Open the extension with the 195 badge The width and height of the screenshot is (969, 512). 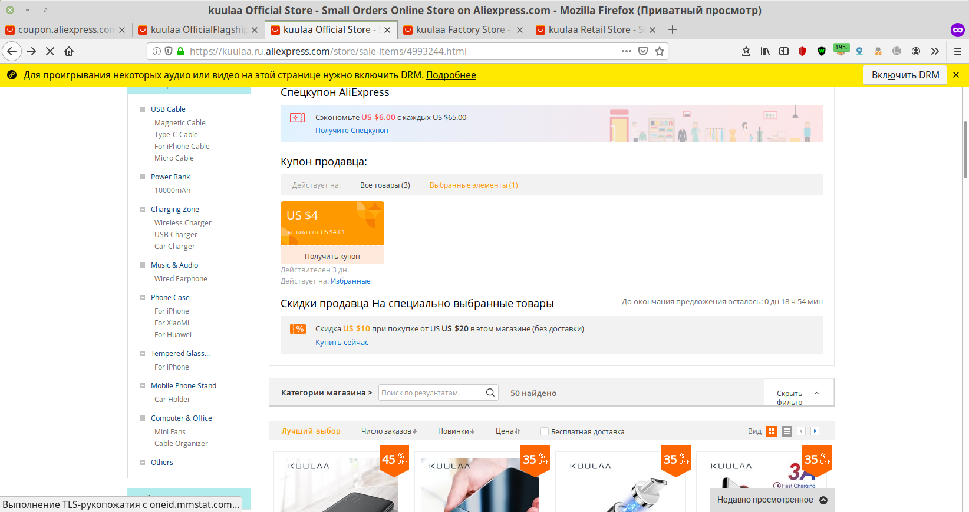841,50
